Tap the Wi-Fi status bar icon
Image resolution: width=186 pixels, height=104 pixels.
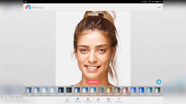pos(150,2)
